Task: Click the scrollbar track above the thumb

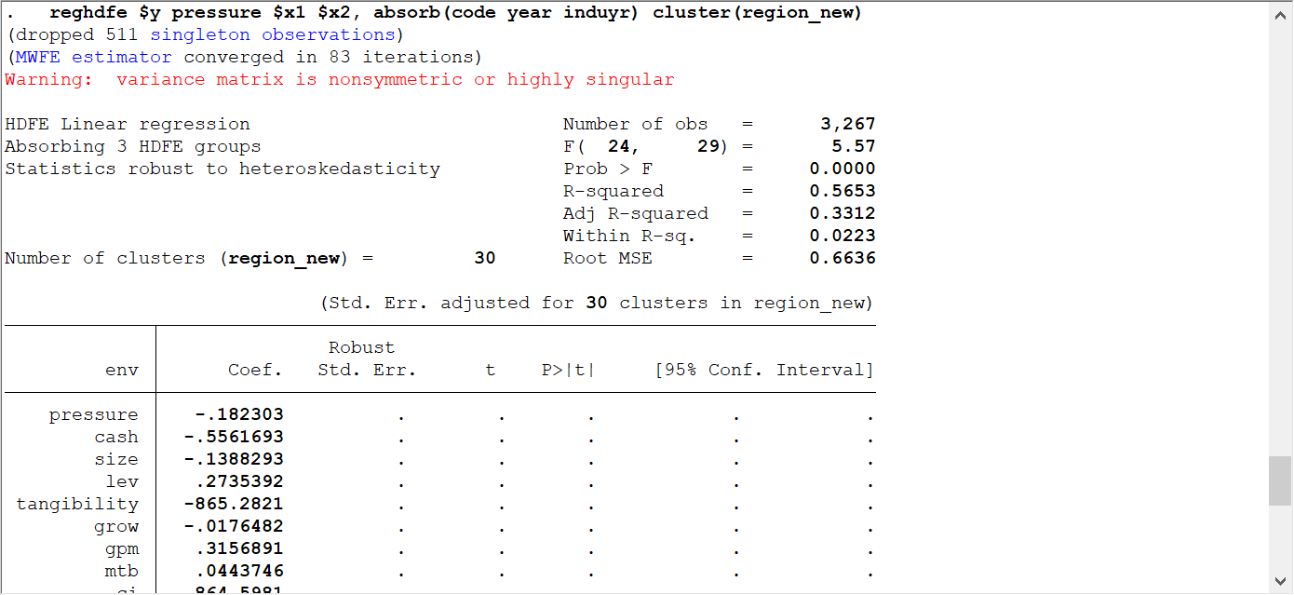Action: tap(1280, 233)
